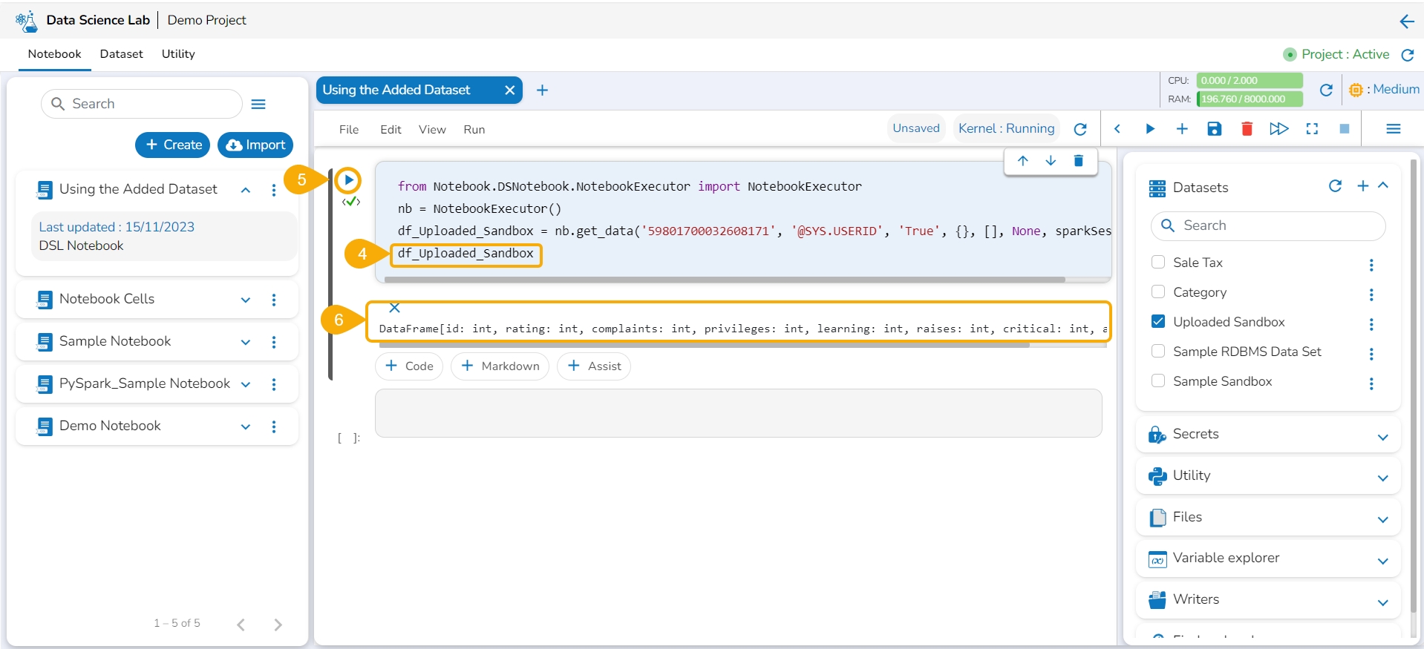Uncheck the Uploaded Sandbox dataset
The height and width of the screenshot is (649, 1424).
[1157, 321]
